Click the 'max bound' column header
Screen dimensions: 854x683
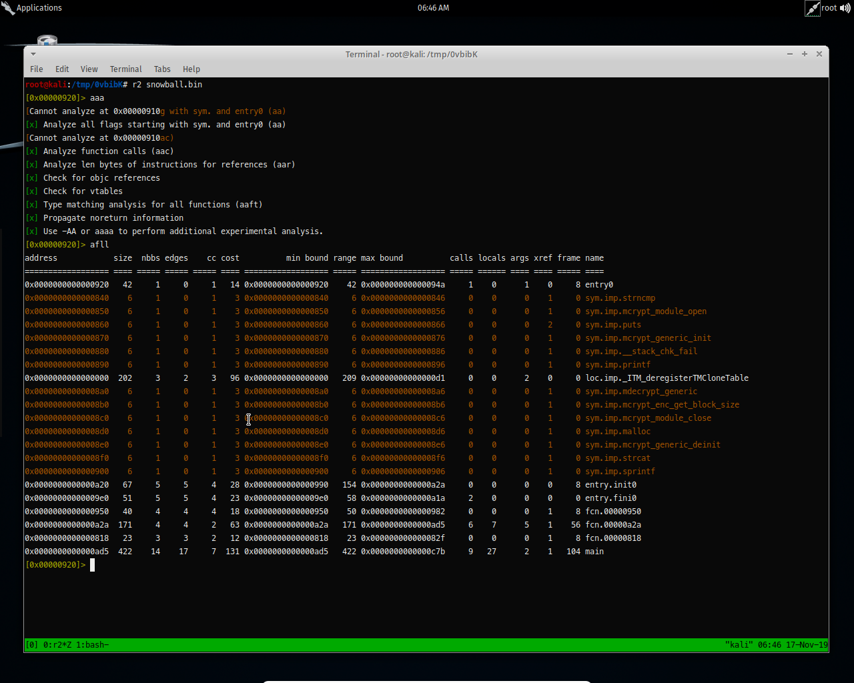click(382, 258)
